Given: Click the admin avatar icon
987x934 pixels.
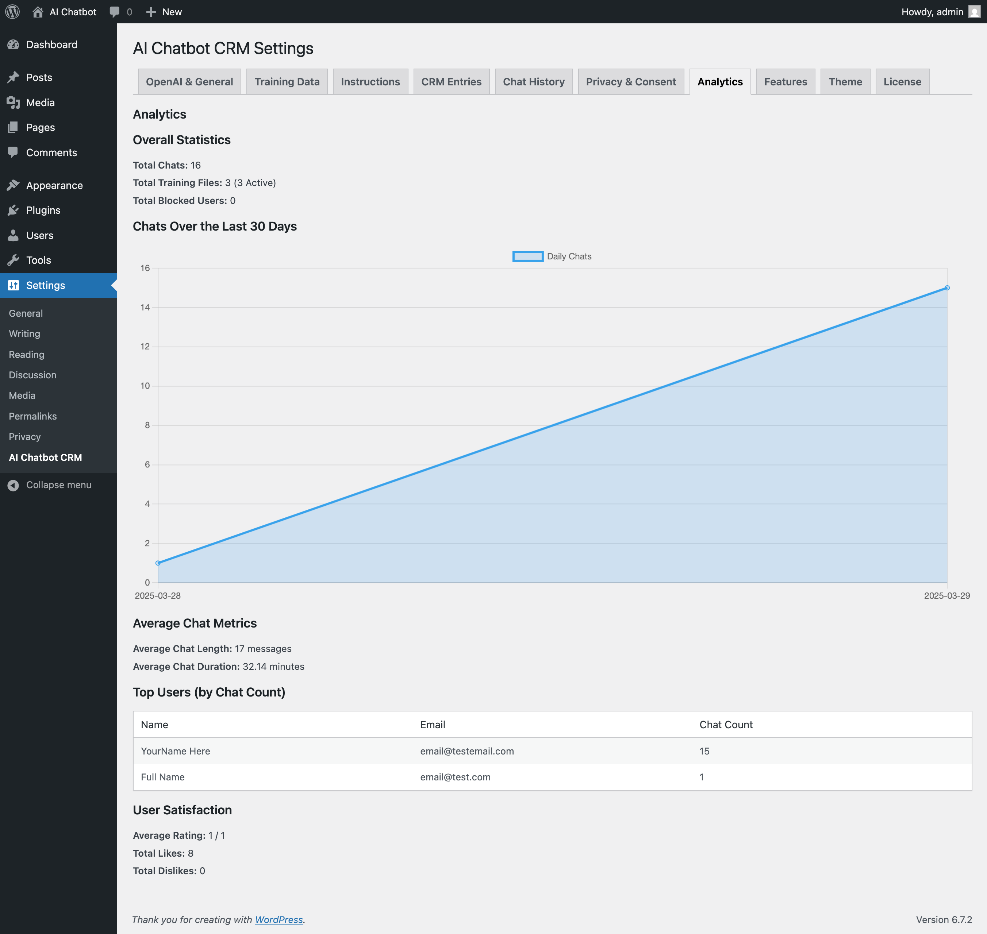Looking at the screenshot, I should (x=974, y=11).
